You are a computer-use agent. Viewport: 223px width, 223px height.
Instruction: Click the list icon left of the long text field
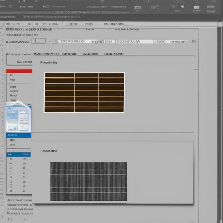tap(55, 42)
